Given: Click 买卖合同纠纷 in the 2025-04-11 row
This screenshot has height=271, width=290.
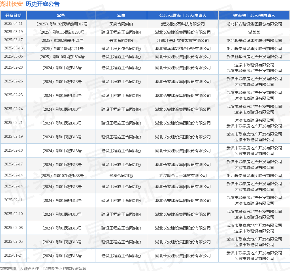Looking at the screenshot, I should (121, 24).
